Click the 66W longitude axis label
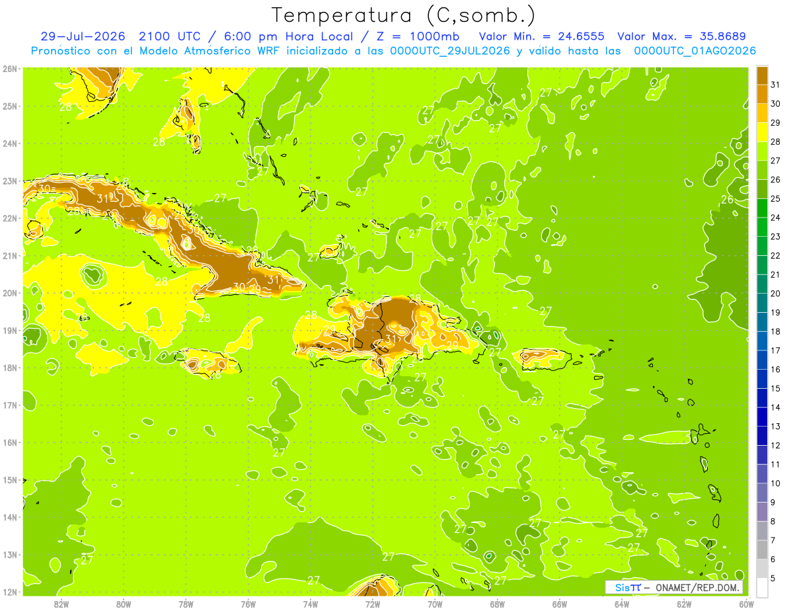The width and height of the screenshot is (793, 613). click(x=560, y=604)
